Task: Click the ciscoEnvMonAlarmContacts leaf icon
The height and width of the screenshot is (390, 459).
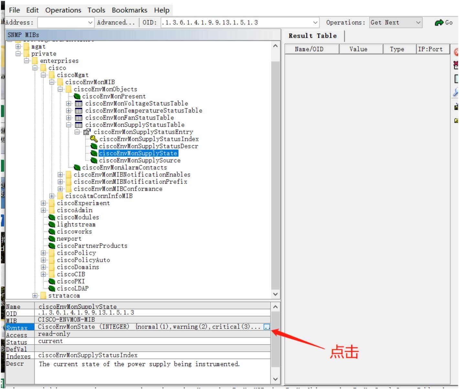Action: tap(77, 168)
